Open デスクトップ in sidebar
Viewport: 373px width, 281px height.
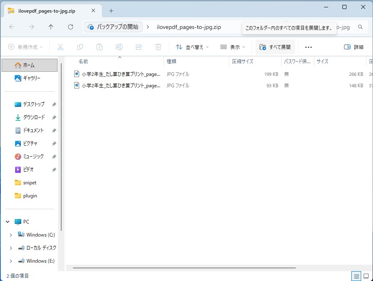point(29,104)
